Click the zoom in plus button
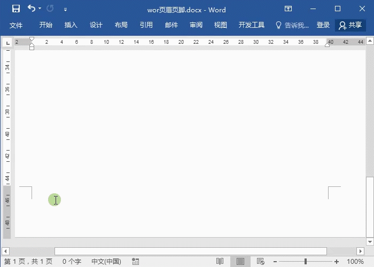The height and width of the screenshot is (267, 374). pyautogui.click(x=336, y=262)
